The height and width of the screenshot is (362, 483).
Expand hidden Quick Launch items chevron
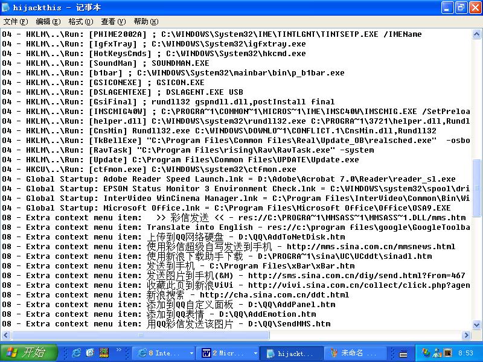[x=118, y=349]
